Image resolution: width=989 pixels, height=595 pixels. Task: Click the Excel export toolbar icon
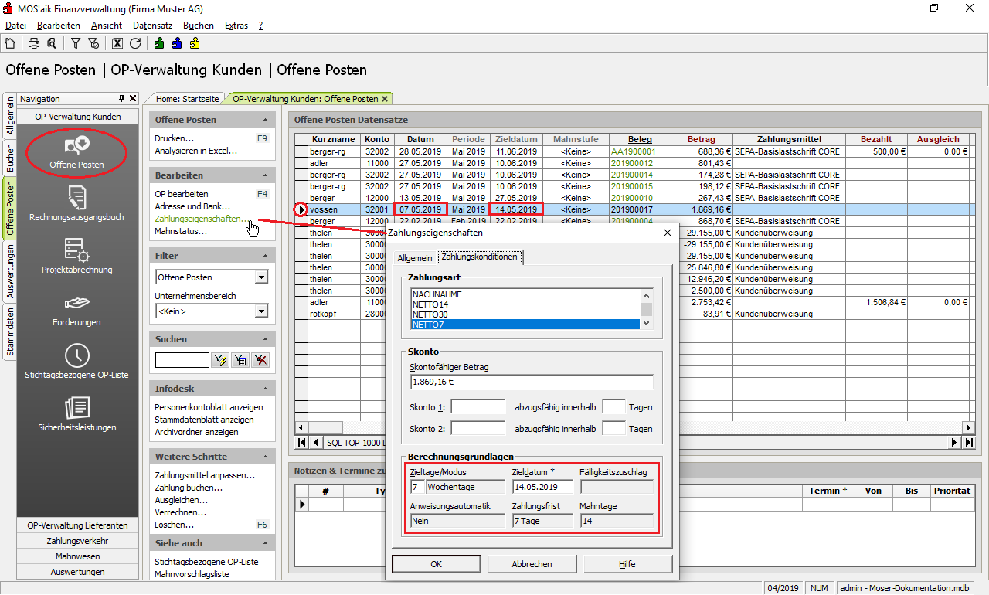[x=117, y=43]
